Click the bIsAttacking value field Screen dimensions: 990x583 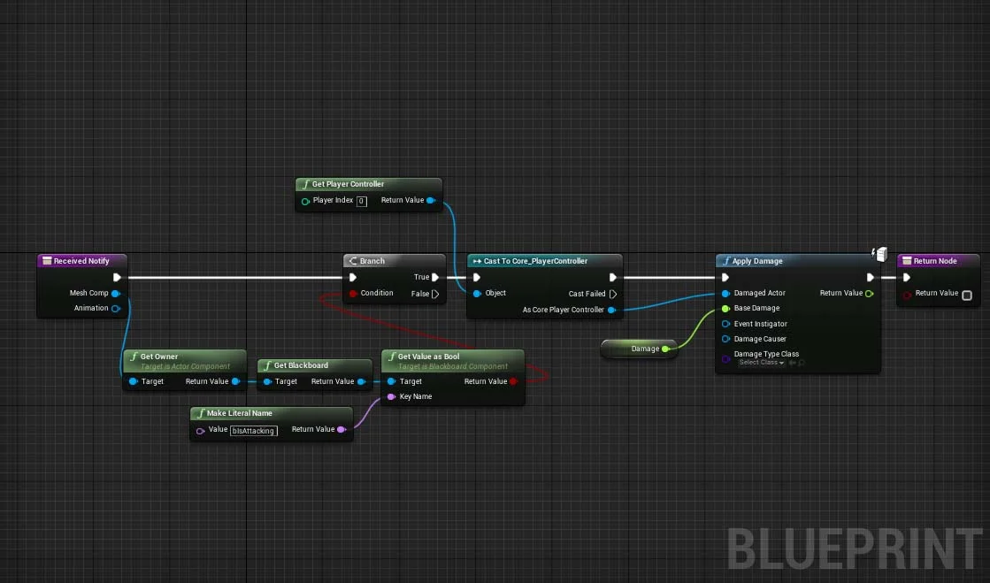253,431
